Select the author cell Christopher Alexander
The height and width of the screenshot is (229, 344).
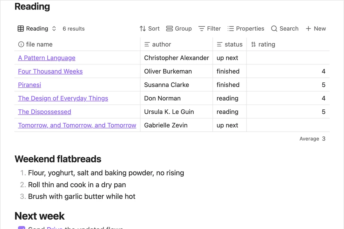tap(177, 58)
